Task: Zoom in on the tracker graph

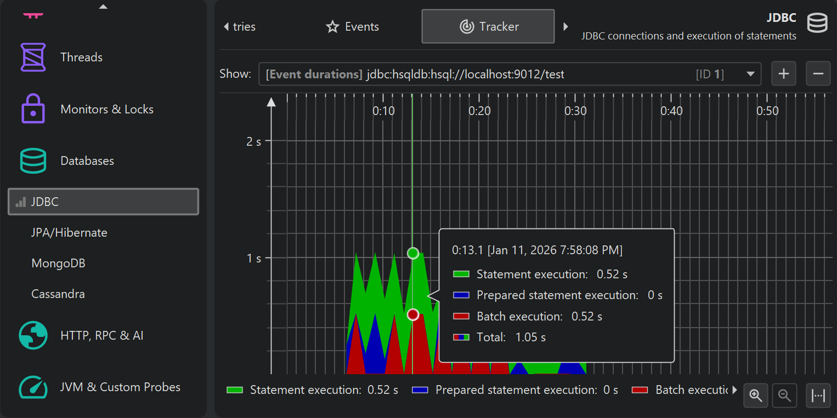Action: pyautogui.click(x=756, y=395)
